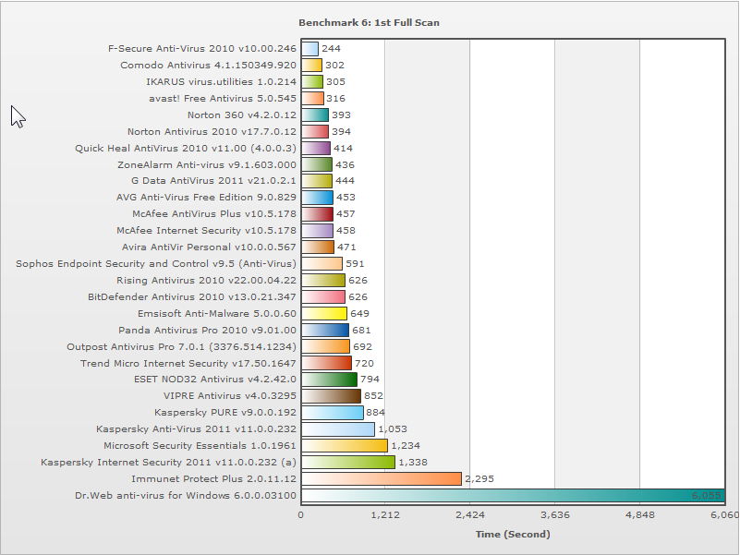Click the teal Dr.Web bar
This screenshot has width=740, height=555.
click(513, 496)
